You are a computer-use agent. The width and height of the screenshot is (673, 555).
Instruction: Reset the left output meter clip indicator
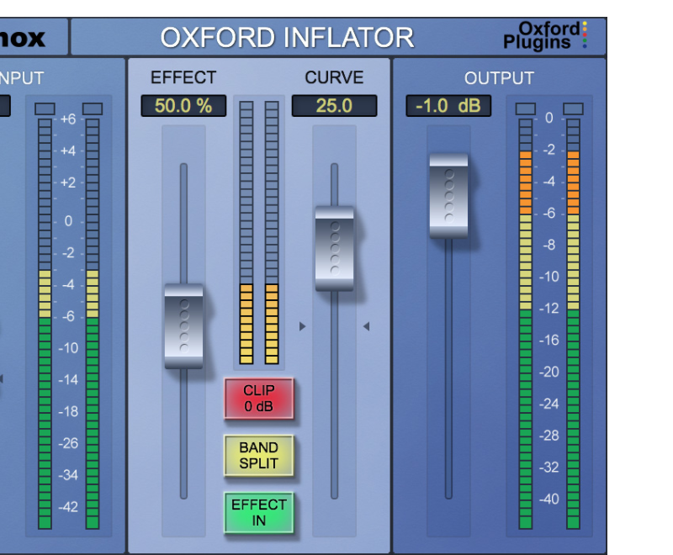point(526,108)
